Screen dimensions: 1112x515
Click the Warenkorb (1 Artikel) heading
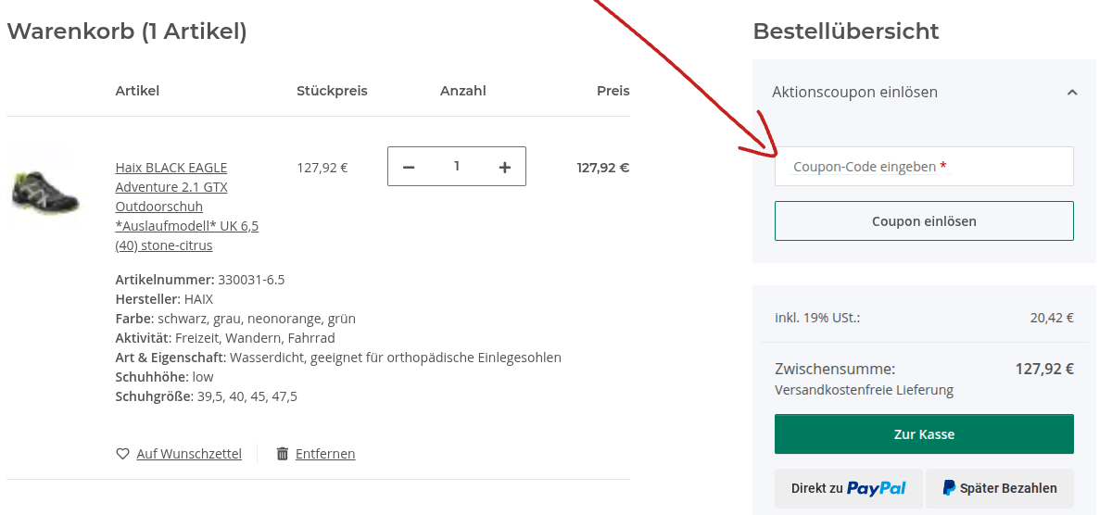tap(127, 31)
